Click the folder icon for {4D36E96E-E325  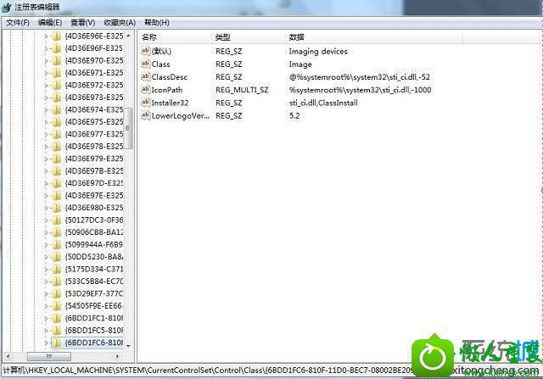tap(57, 36)
